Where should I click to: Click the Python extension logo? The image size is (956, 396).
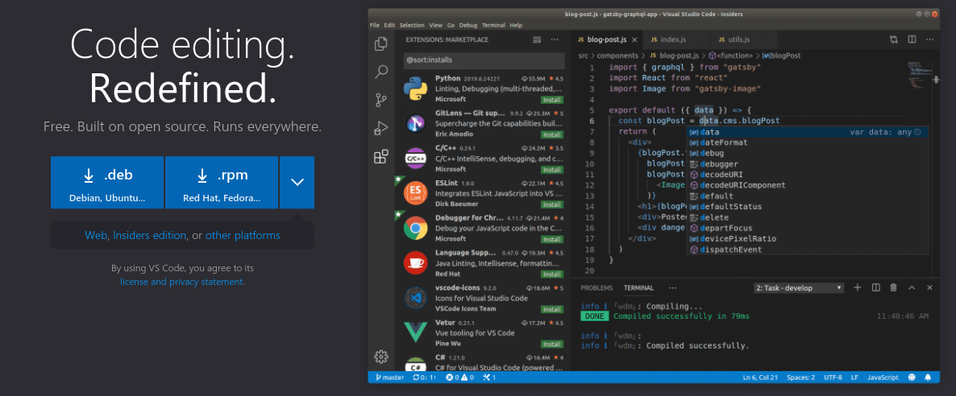pos(415,89)
